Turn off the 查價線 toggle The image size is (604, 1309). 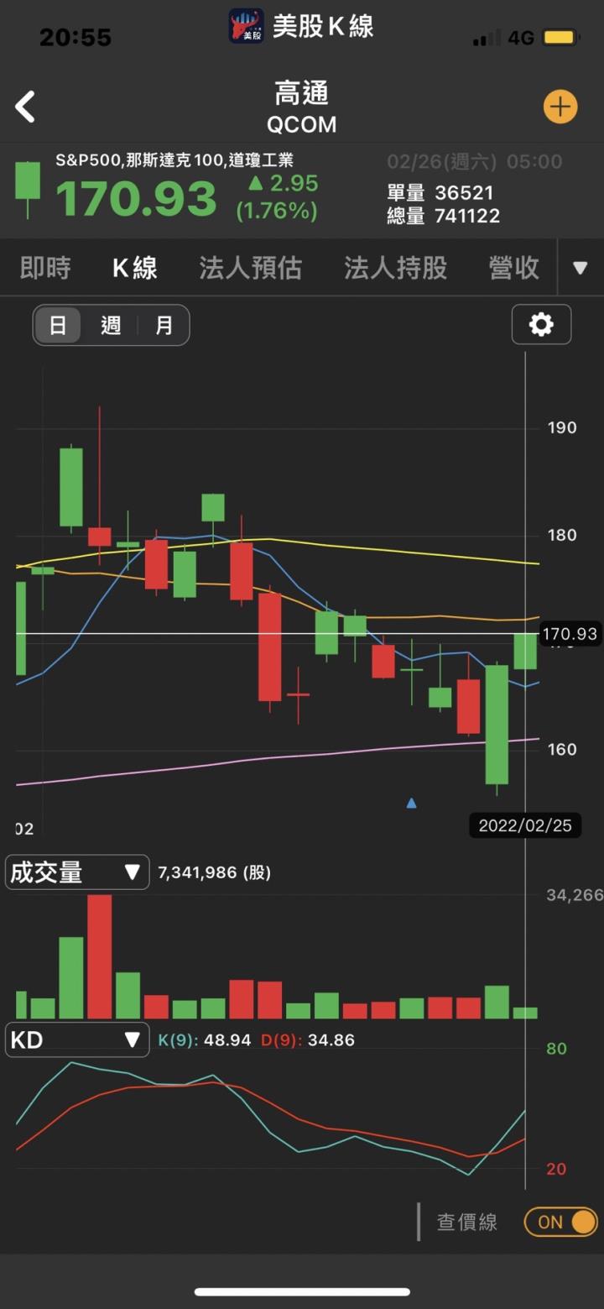click(560, 1222)
